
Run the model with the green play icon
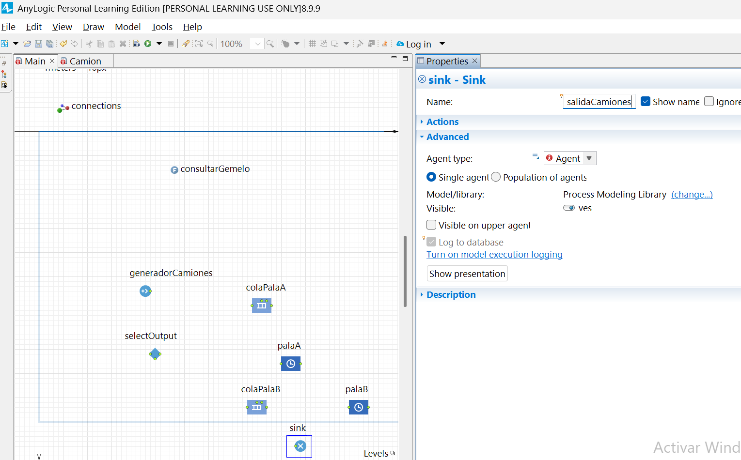click(148, 44)
